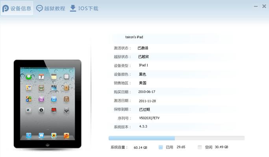Open the 设备信息 tab
Screen dimensions: 269x157
click(x=17, y=8)
